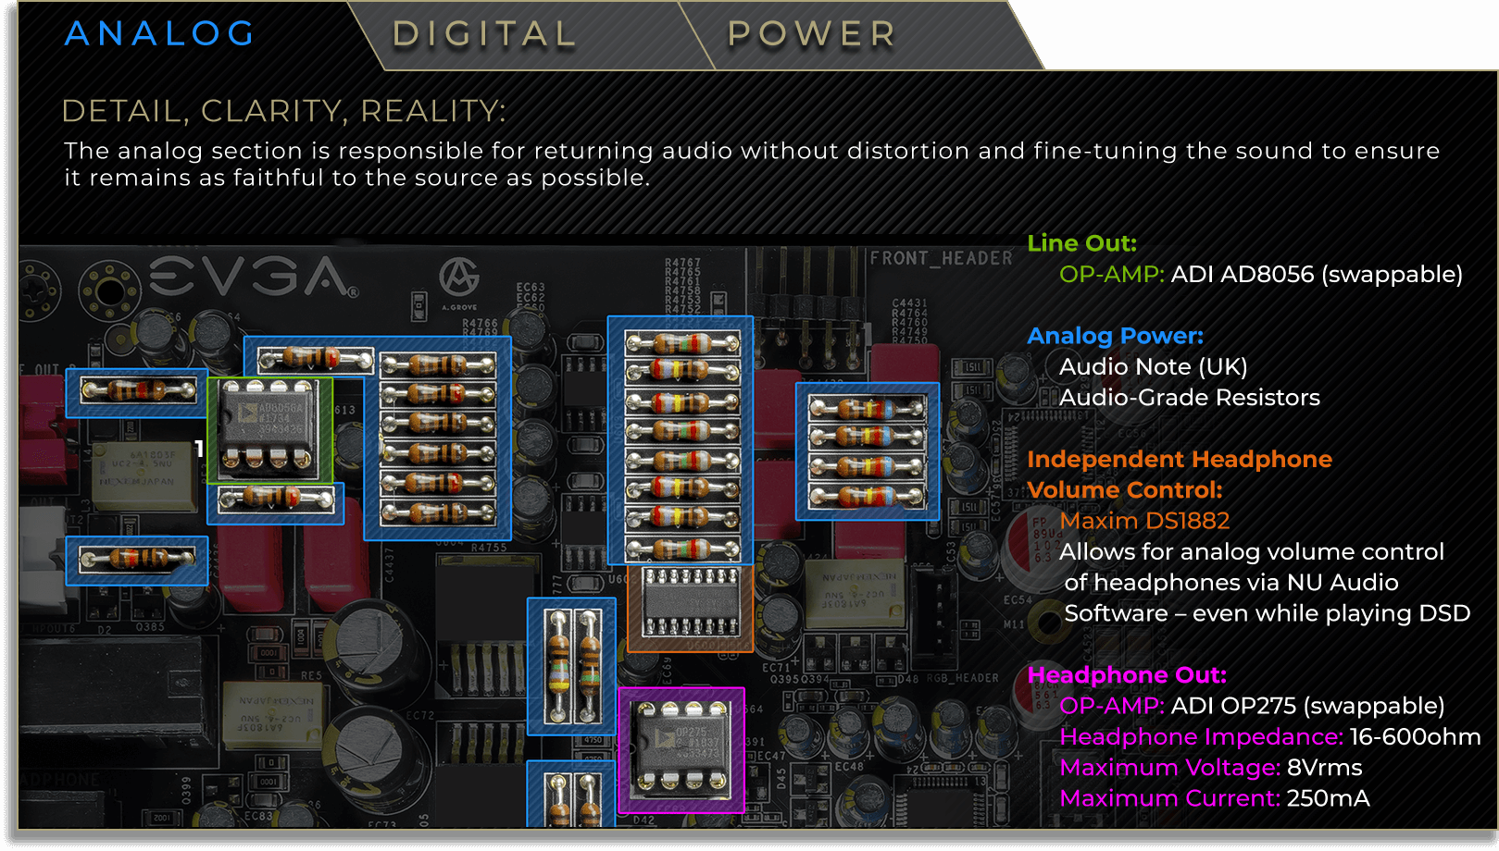Select the POWER tab
This screenshot has width=1499, height=851.
(812, 34)
